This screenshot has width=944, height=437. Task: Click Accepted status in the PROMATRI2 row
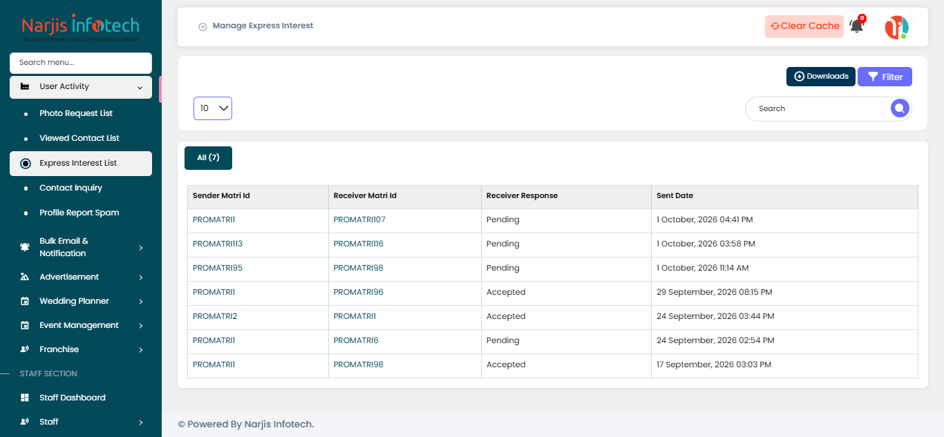506,316
